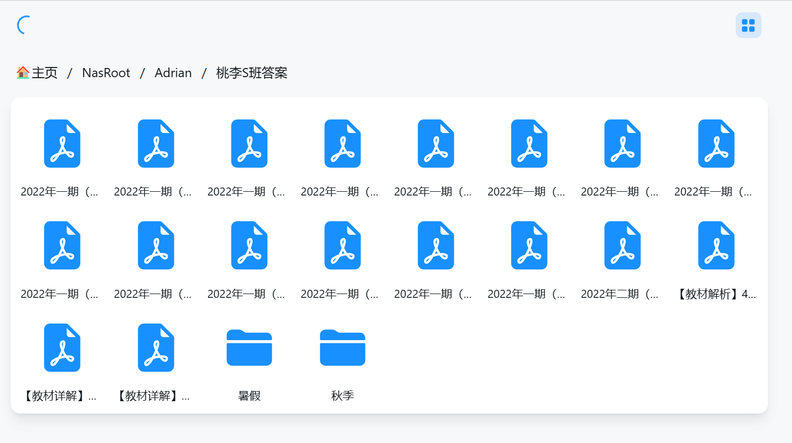Open the NasRoot breadcrumb
The width and height of the screenshot is (792, 443).
tap(106, 73)
